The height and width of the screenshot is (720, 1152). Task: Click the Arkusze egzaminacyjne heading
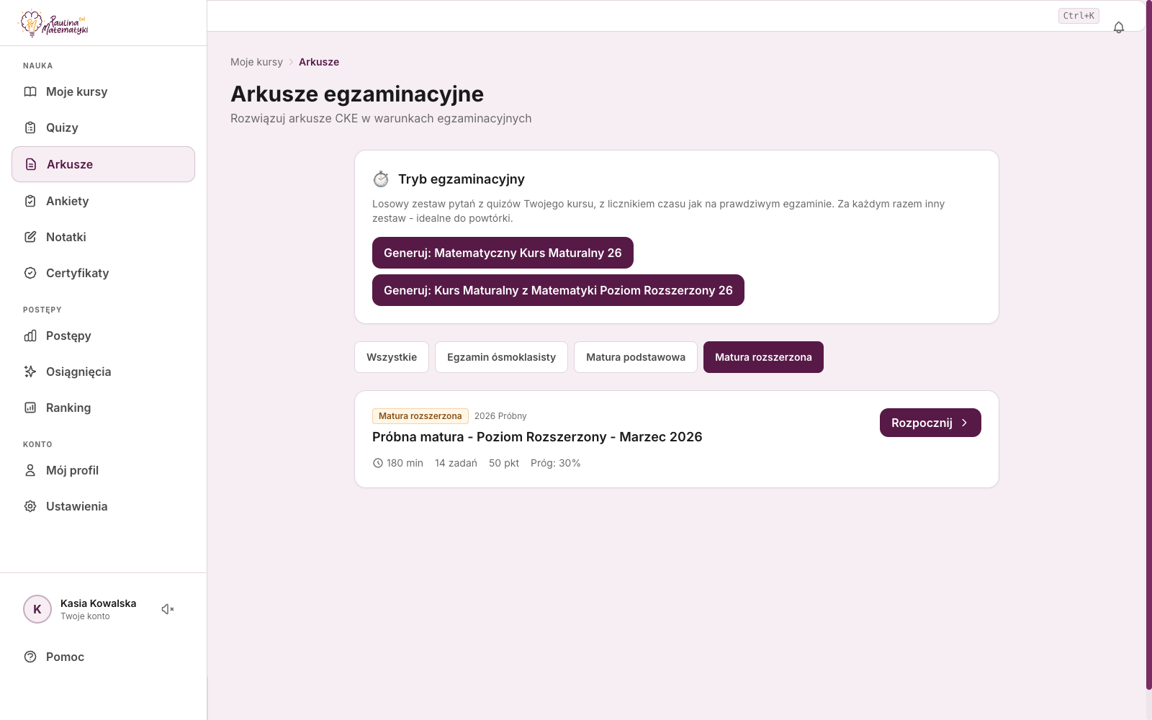tap(357, 94)
